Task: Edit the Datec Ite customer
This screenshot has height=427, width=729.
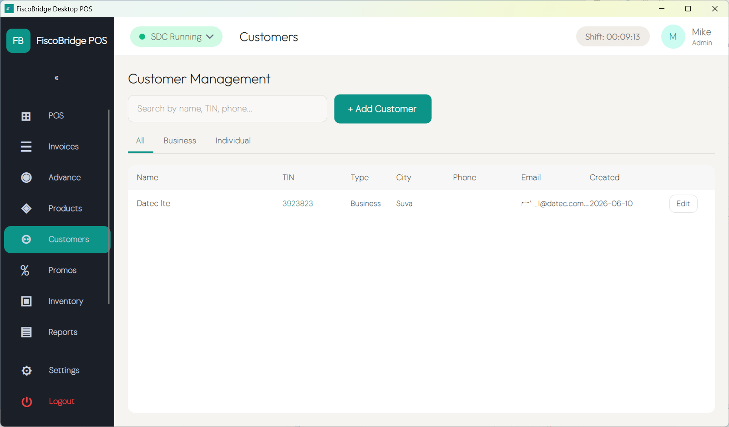Action: click(x=683, y=203)
